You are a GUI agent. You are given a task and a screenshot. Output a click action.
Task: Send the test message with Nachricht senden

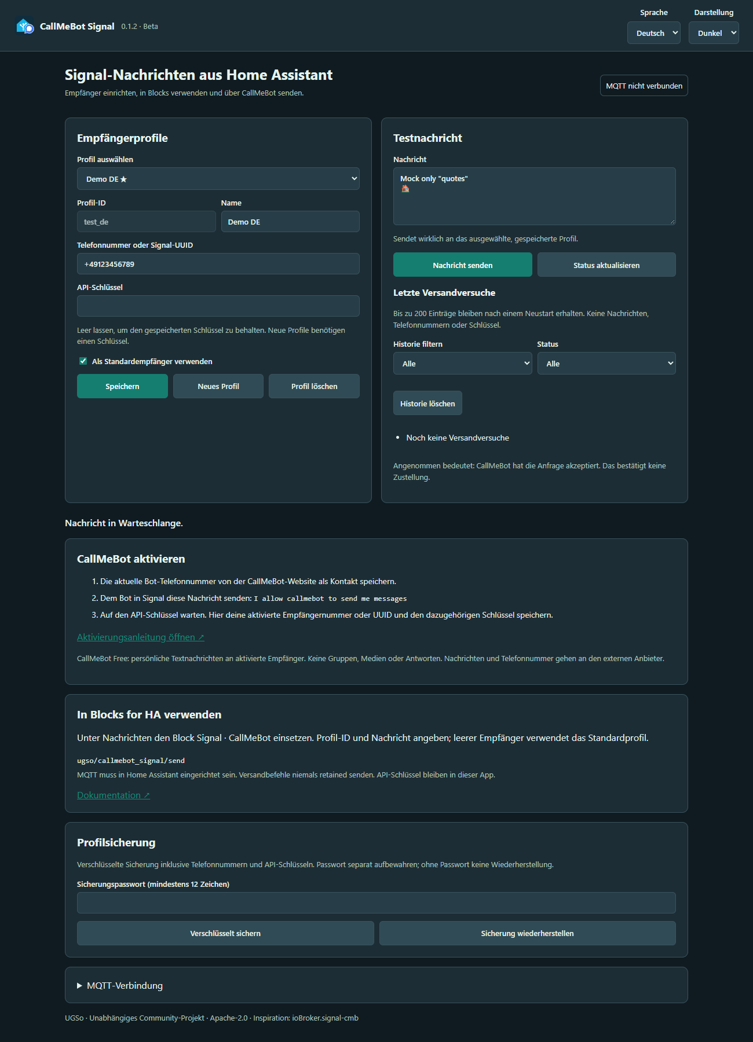coord(462,265)
